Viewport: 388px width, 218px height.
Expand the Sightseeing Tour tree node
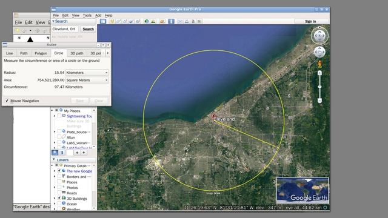55,116
